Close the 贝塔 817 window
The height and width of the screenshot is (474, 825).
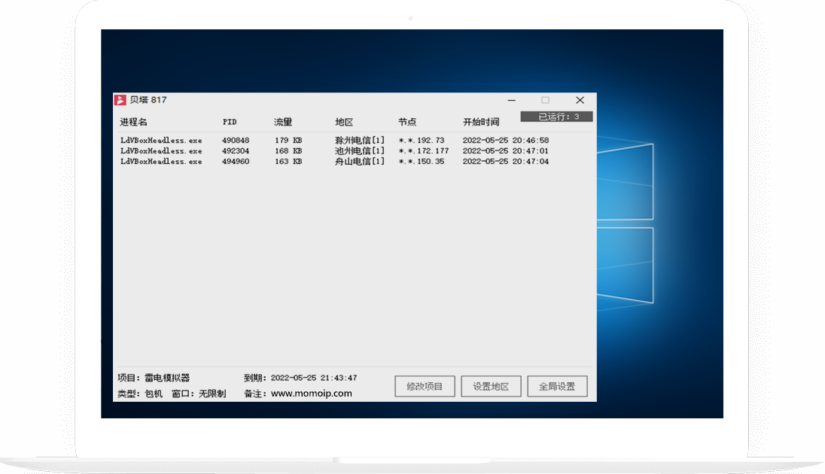(580, 100)
